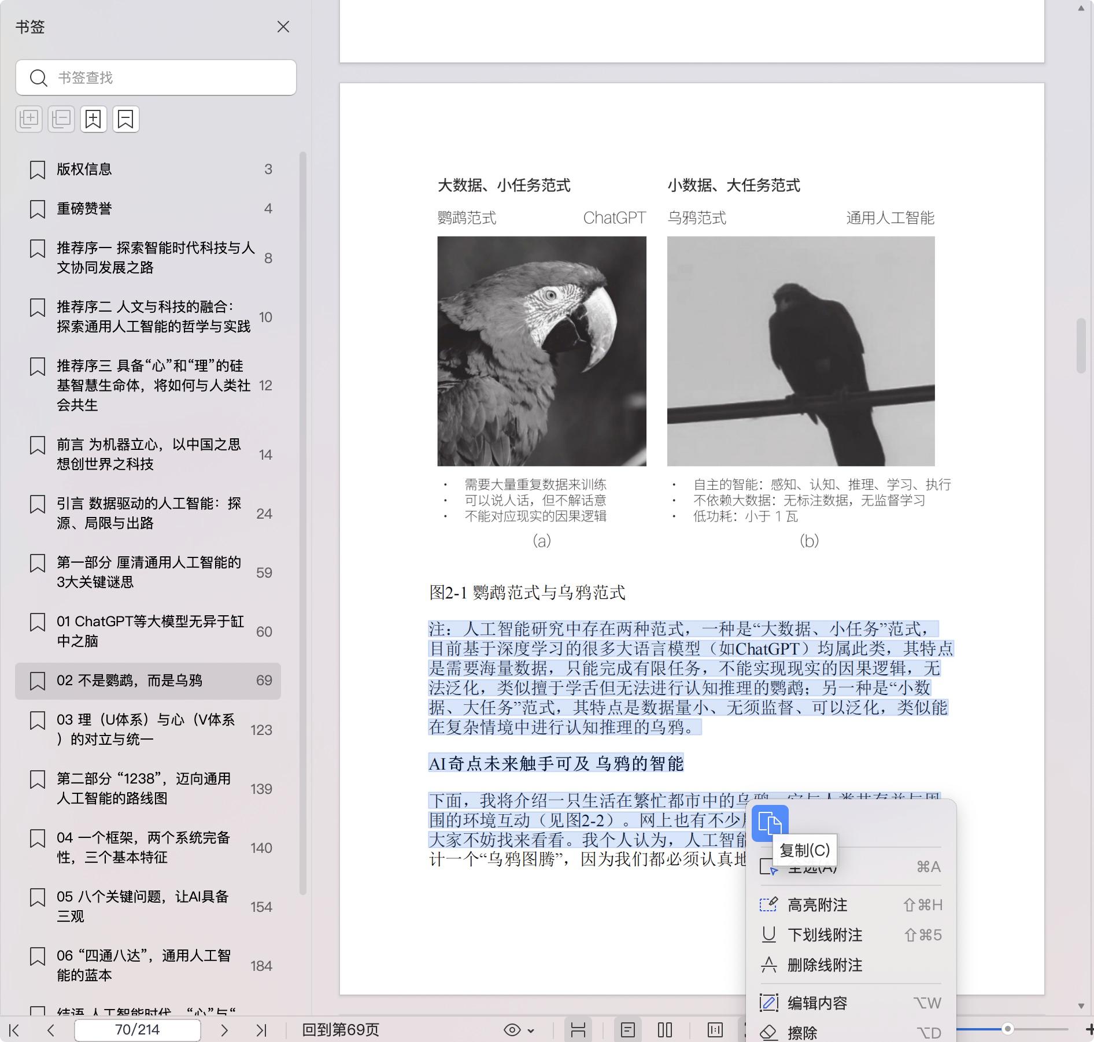Viewport: 1094px width, 1042px height.
Task: Click the remove bookmark icon
Action: [x=125, y=119]
